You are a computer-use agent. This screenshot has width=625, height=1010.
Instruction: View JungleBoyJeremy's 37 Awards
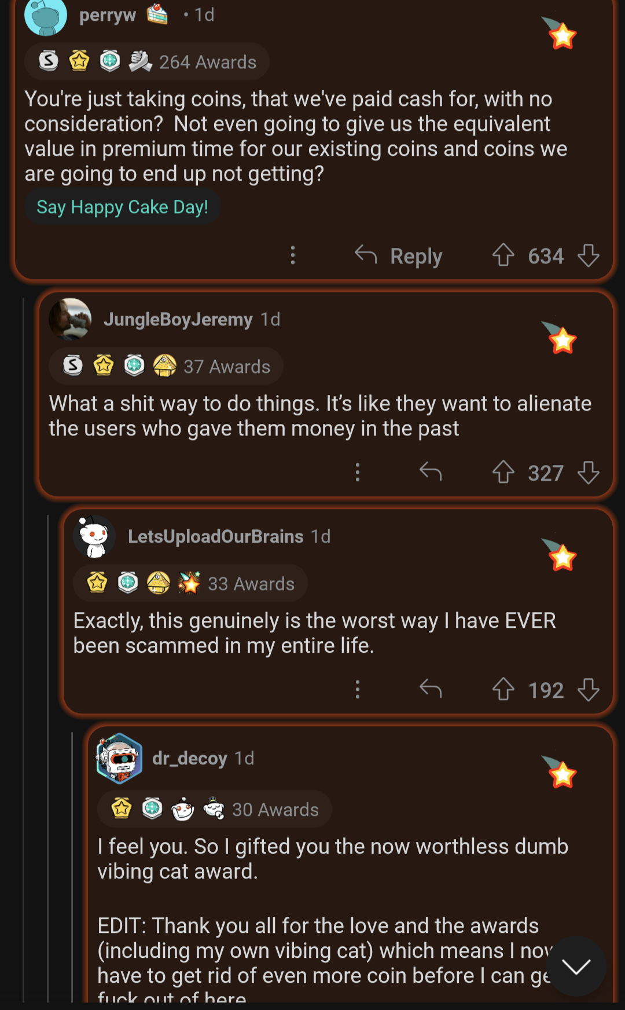point(166,366)
